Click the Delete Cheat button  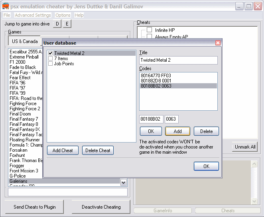tap(98, 150)
